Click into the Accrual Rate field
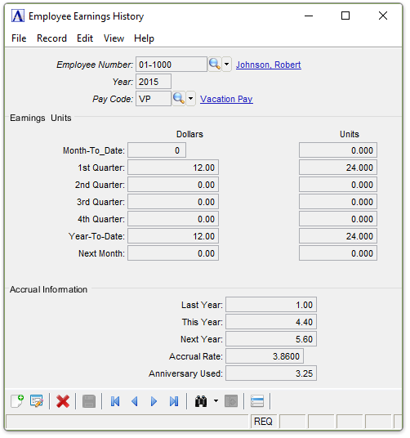 click(265, 356)
